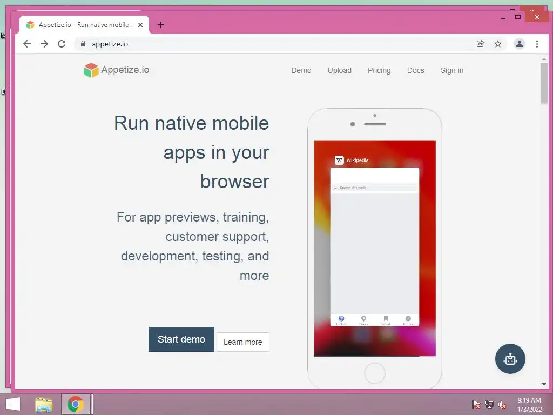
Task: Click the network tray icon
Action: pyautogui.click(x=489, y=405)
